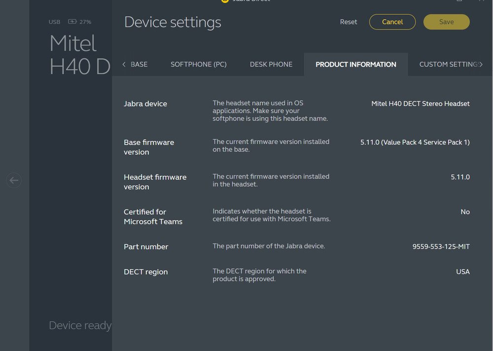Viewport: 493px width, 351px height.
Task: Click Reset to restore default settings
Action: (x=349, y=22)
